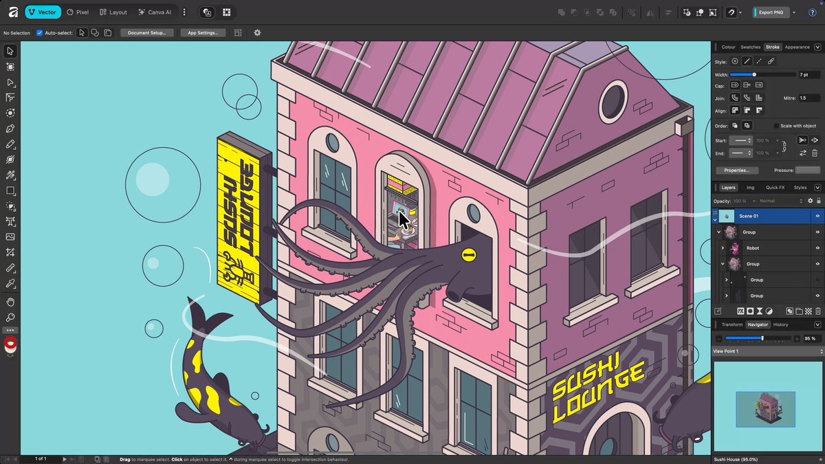Click the trash icon in Stroke panel
This screenshot has height=464, width=825.
tap(815, 153)
